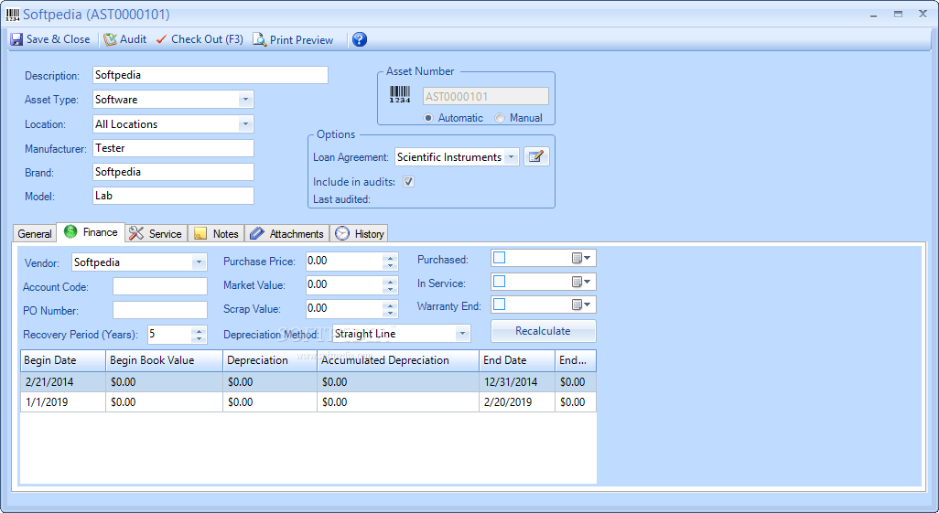Click the Model field containing Lab
Image resolution: width=939 pixels, height=513 pixels.
174,196
